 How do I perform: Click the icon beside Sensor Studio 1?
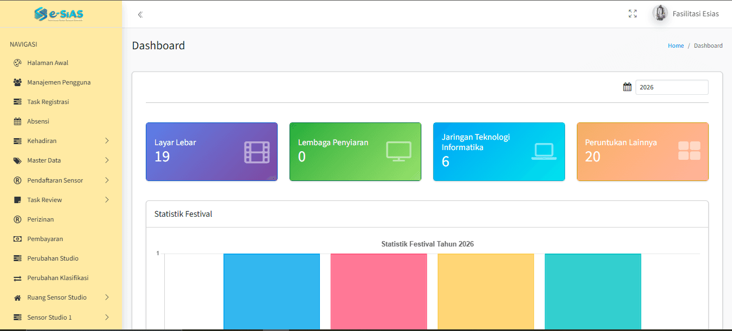tap(17, 317)
